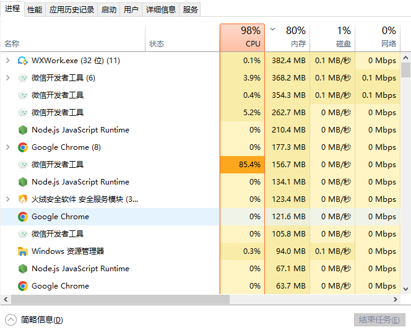
Task: Click the 5.2% CPU cell
Action: (x=242, y=113)
